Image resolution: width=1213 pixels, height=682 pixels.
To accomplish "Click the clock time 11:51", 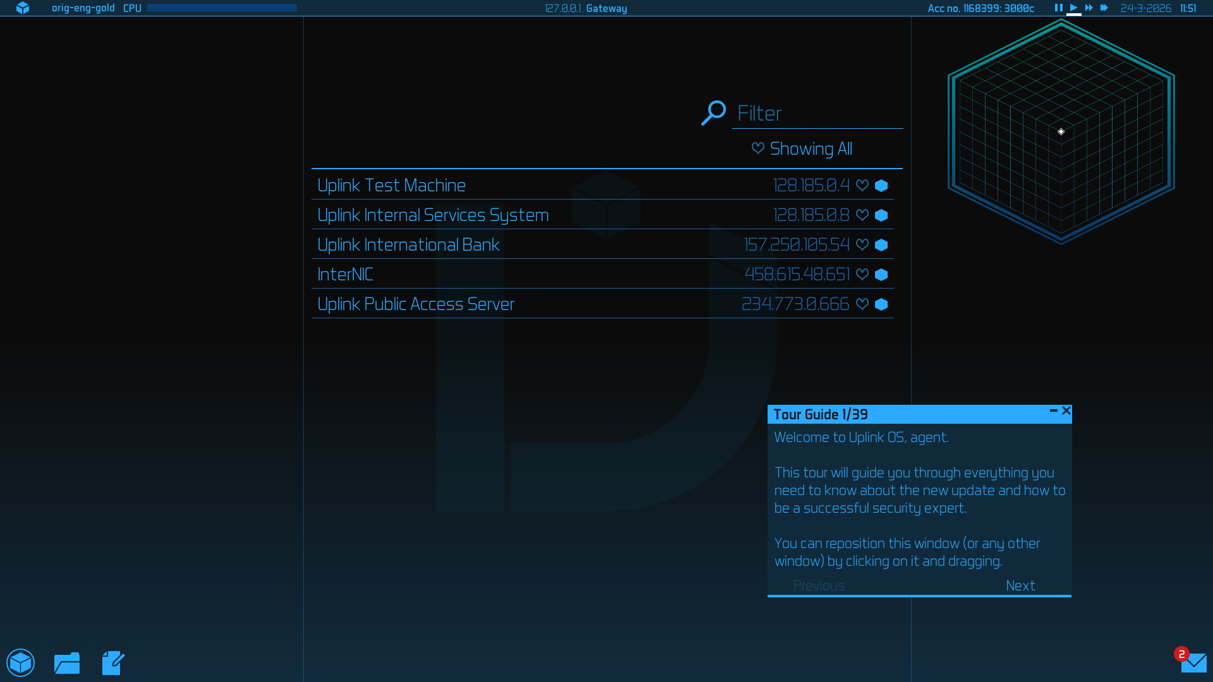I will coord(1188,8).
